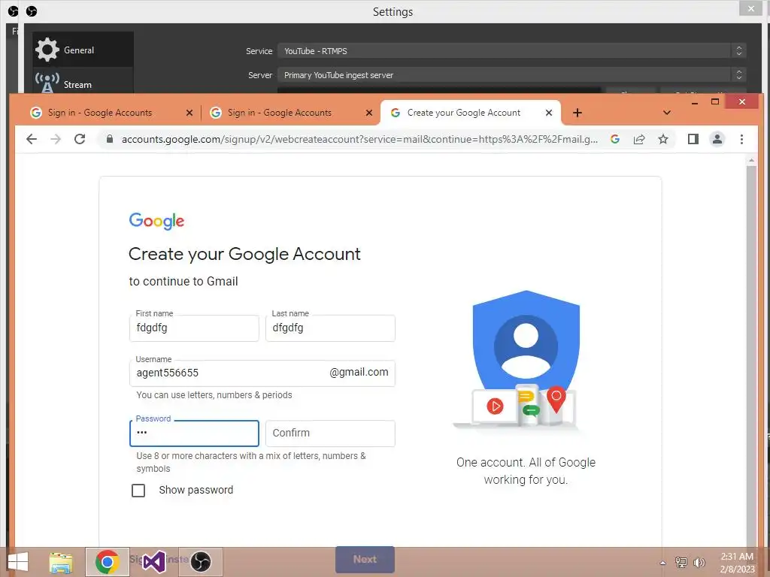Bookmark this page with star icon
The height and width of the screenshot is (577, 770).
tap(663, 139)
